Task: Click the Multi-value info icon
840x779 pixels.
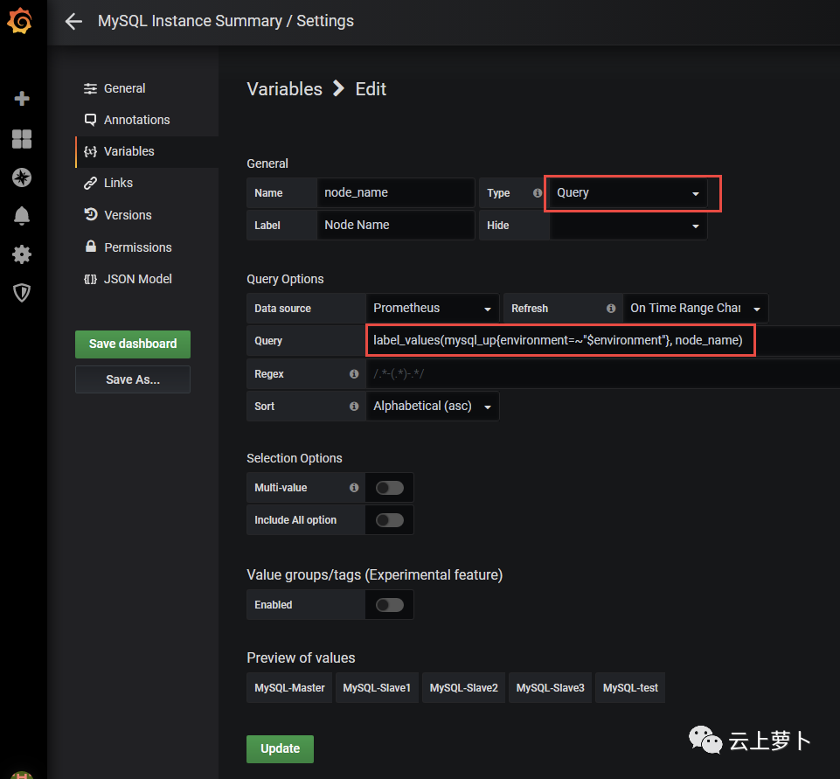Action: click(354, 488)
